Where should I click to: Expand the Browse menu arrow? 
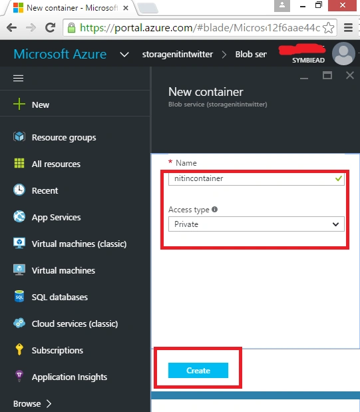pos(49,403)
